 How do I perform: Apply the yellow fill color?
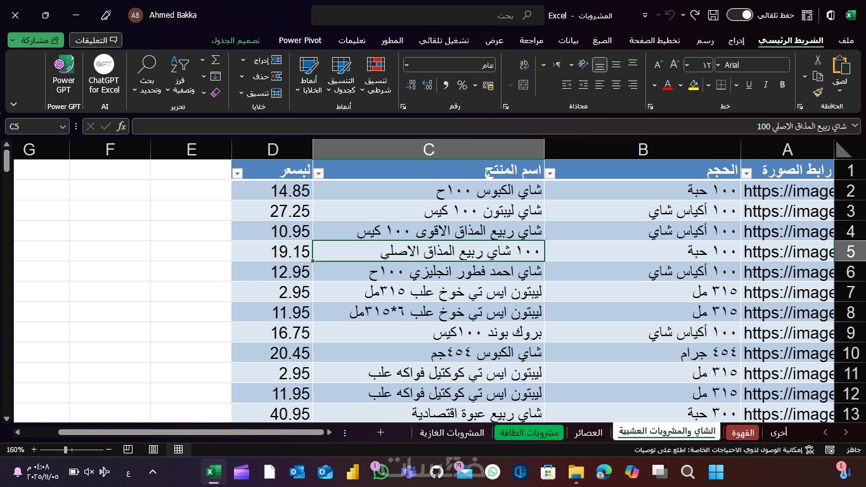click(694, 85)
